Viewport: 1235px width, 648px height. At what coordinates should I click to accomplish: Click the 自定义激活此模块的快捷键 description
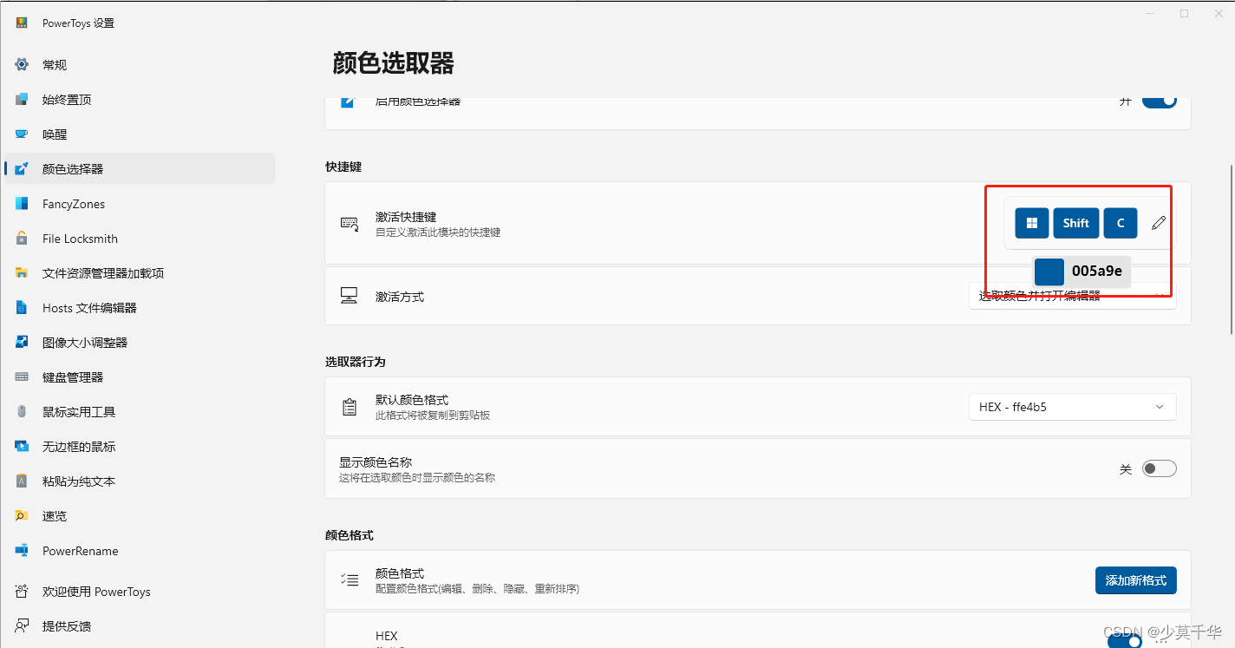tap(438, 232)
